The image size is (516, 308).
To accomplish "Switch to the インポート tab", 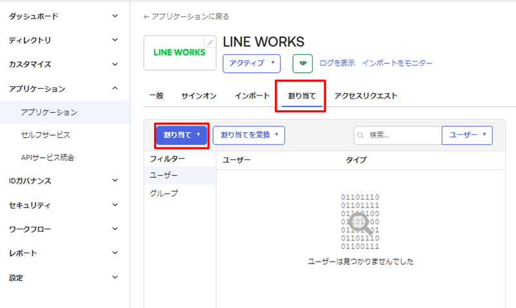I will tap(252, 95).
